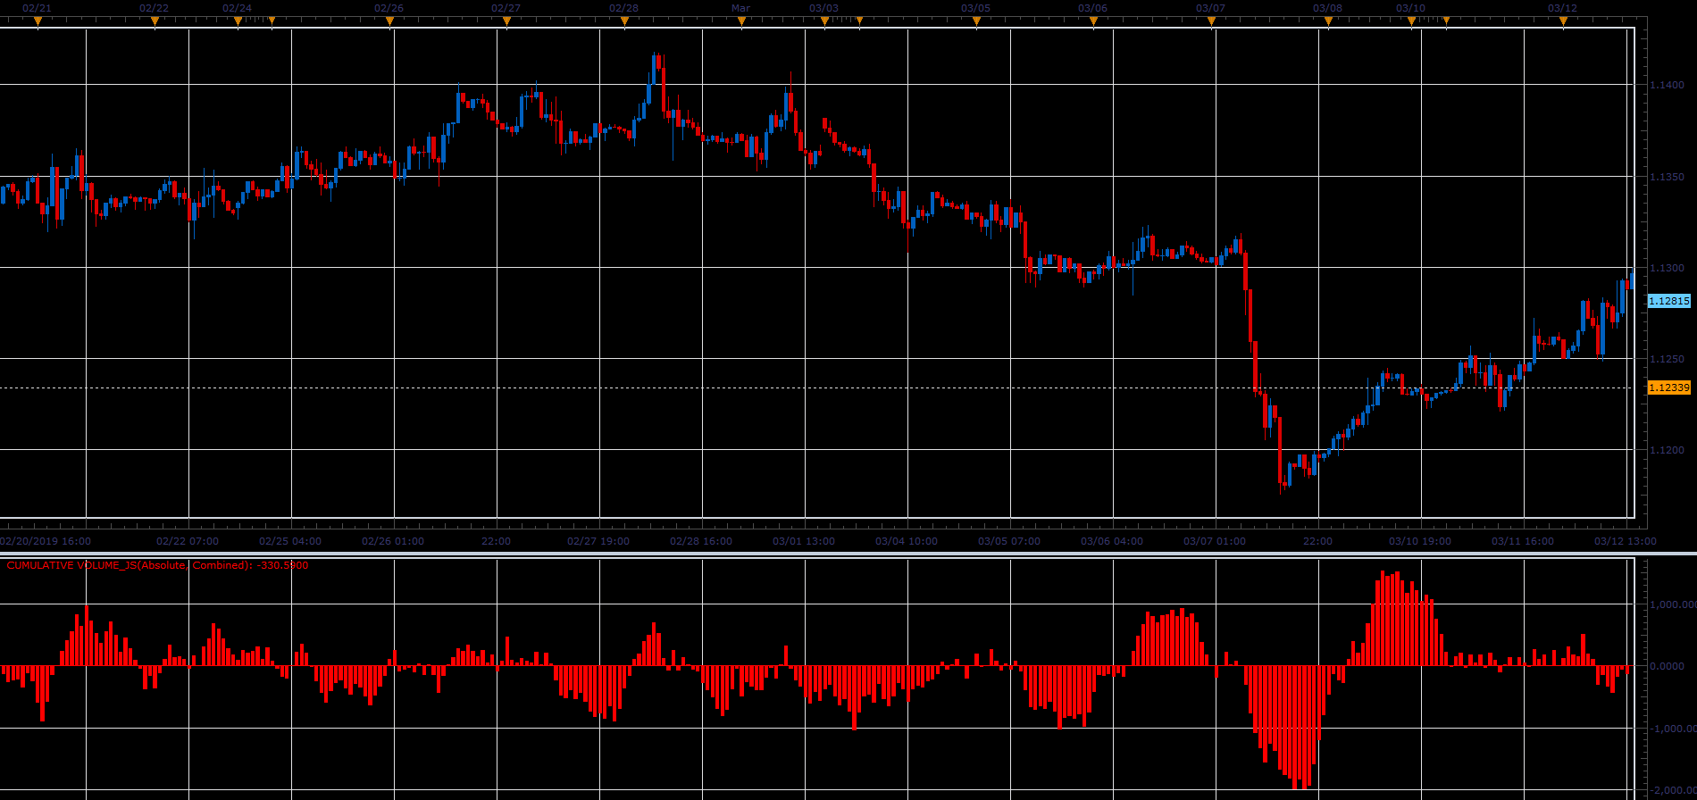Click the 03/08 day marker triangle
1697x800 pixels.
pyautogui.click(x=1328, y=21)
